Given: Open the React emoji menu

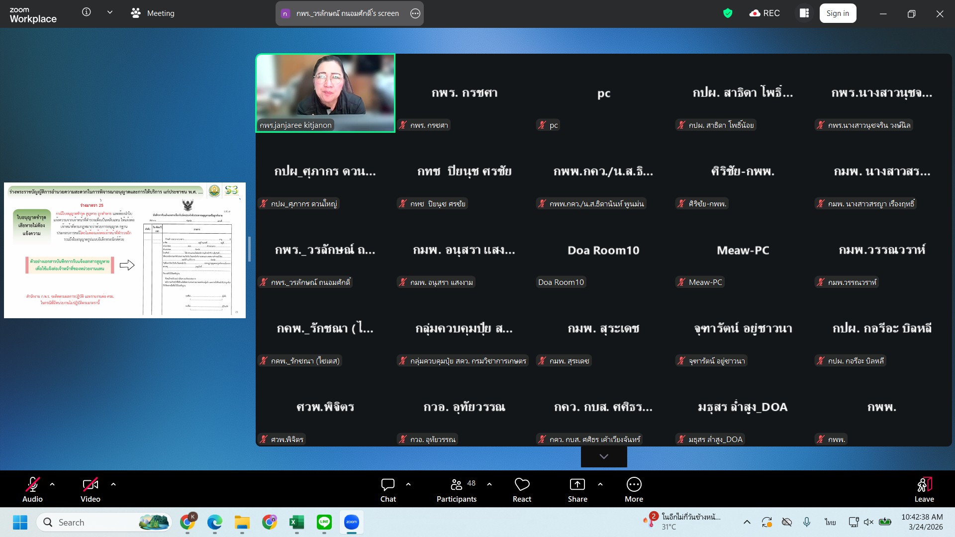Looking at the screenshot, I should (522, 490).
